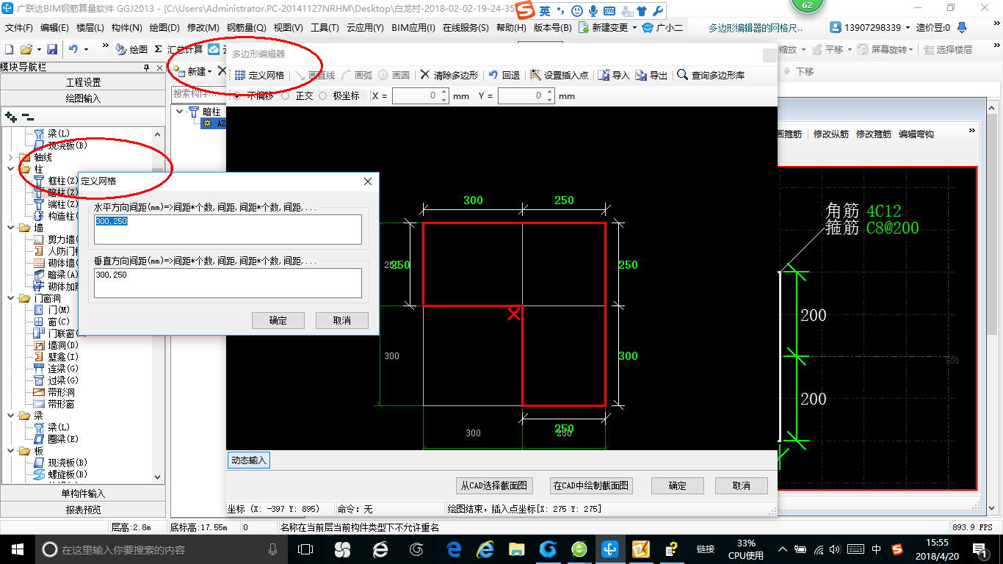Click the 垂直方向间距 input field
This screenshot has width=1003, height=564.
coord(228,283)
